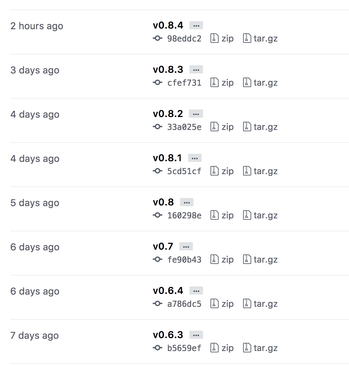The image size is (349, 366).
Task: Expand the ellipsis next to v0.8.1
Action: 195,158
